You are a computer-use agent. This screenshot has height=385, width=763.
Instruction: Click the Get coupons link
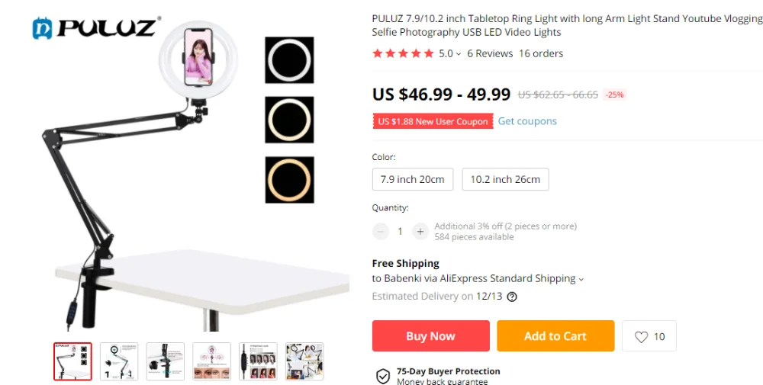point(527,121)
